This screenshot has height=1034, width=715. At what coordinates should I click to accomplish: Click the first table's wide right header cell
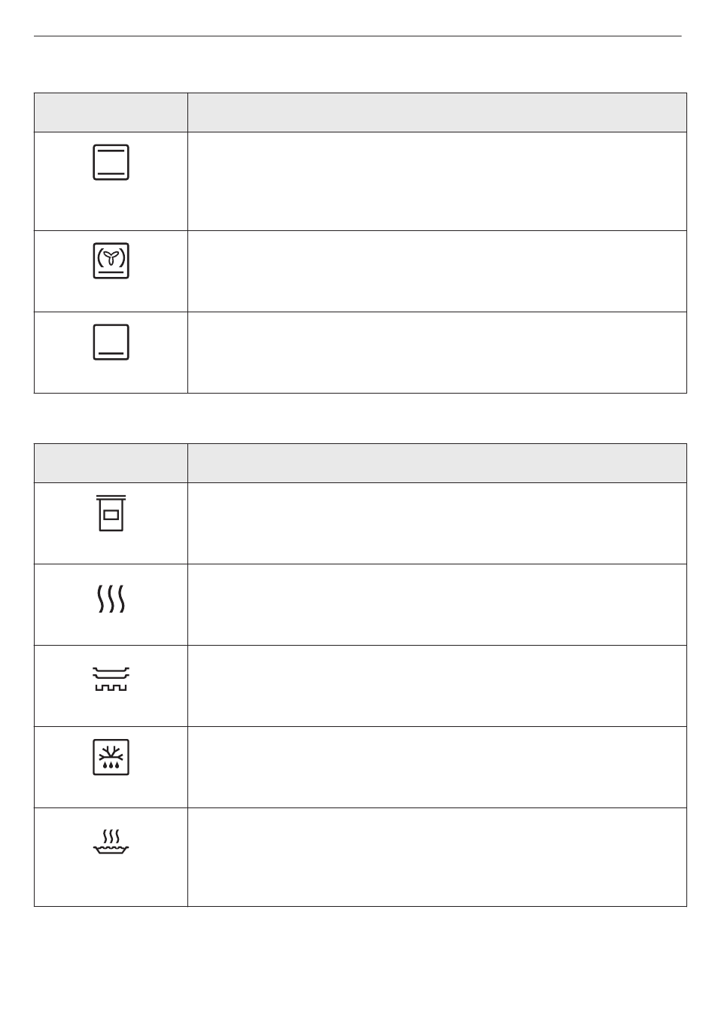[437, 113]
